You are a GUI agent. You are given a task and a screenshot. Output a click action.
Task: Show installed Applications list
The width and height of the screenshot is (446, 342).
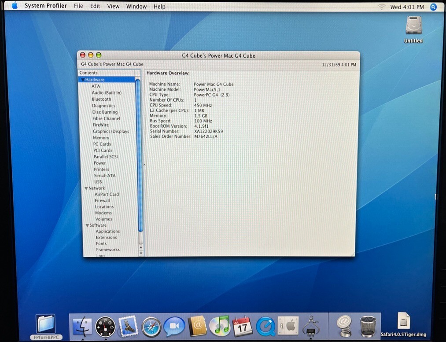(108, 232)
